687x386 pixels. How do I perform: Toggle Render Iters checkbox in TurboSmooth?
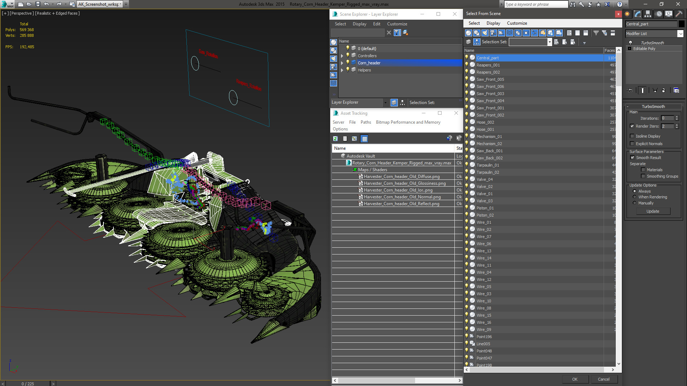pyautogui.click(x=632, y=126)
